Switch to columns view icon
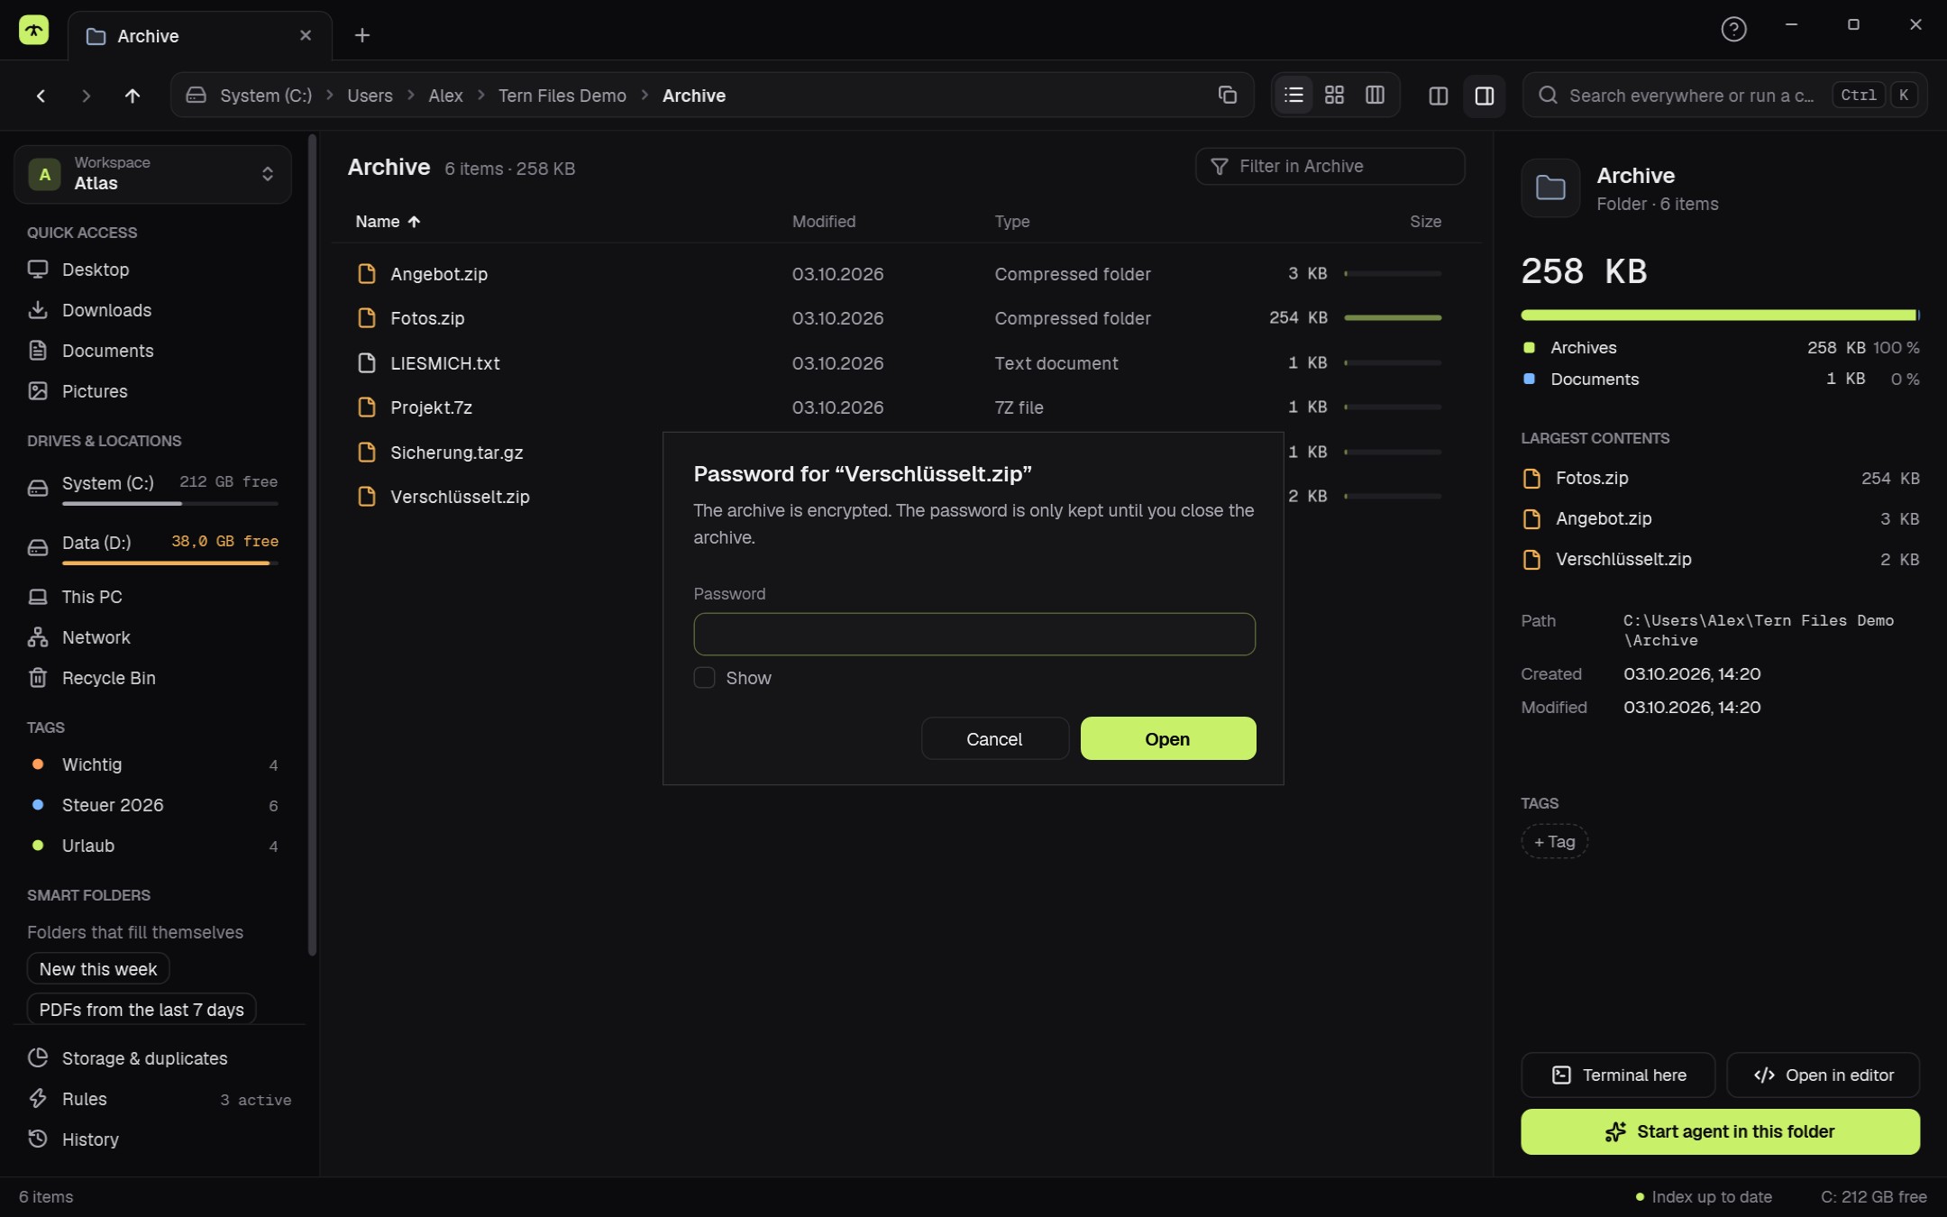The image size is (1947, 1217). click(1375, 95)
